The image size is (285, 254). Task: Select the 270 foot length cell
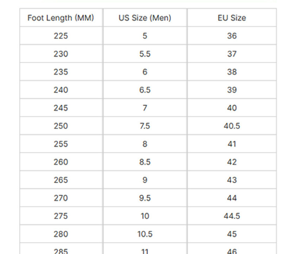(x=61, y=198)
